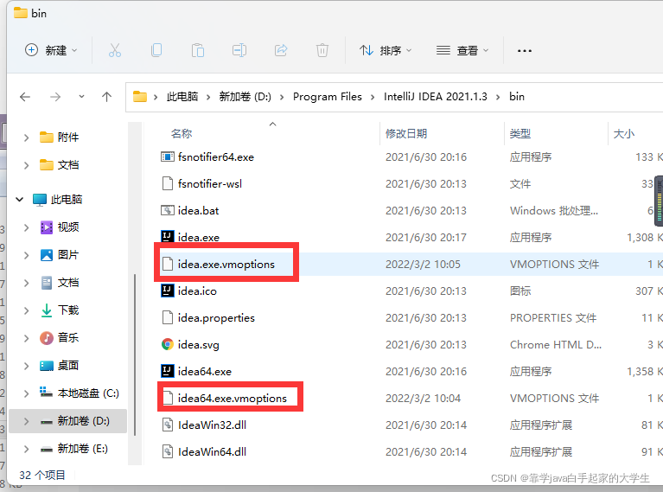Open the 查看 (View) dropdown

pyautogui.click(x=462, y=50)
